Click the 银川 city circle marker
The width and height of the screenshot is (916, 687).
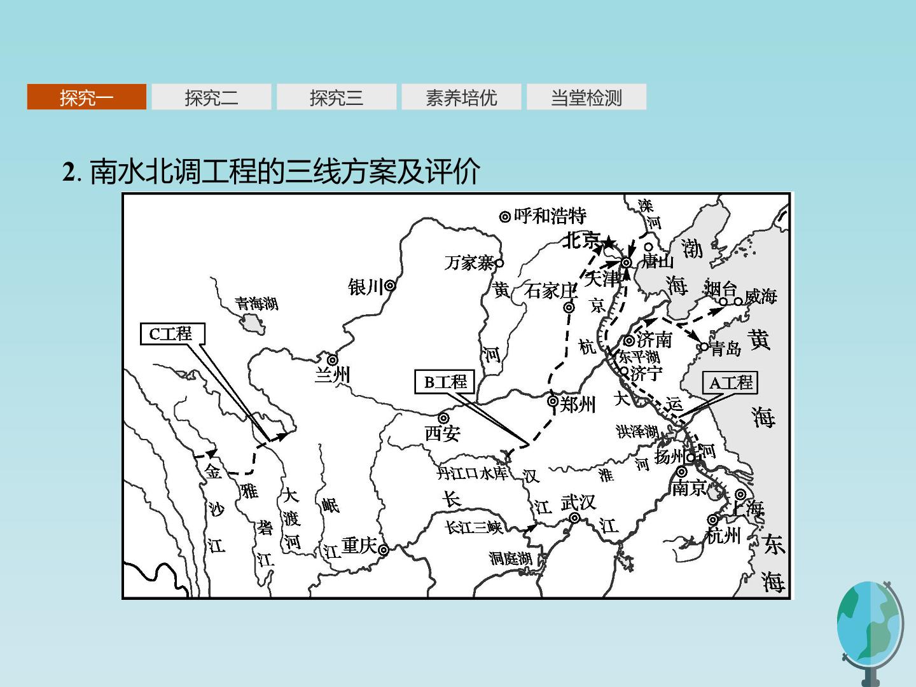(390, 286)
